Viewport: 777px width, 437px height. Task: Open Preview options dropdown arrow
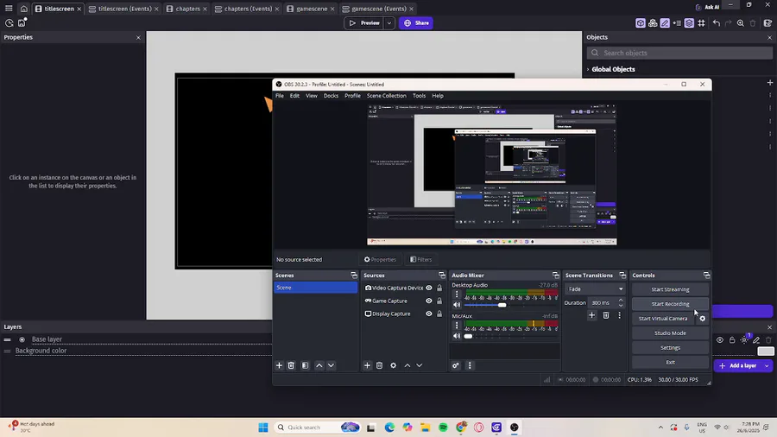click(x=389, y=22)
